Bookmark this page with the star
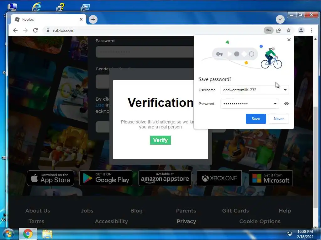Image resolution: width=321 pixels, height=240 pixels. 289,30
